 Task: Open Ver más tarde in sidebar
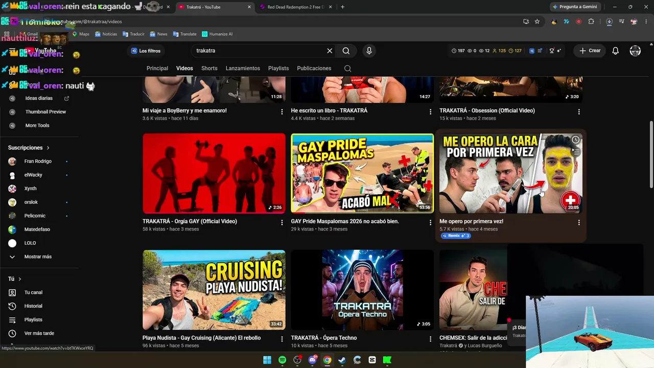tap(39, 333)
